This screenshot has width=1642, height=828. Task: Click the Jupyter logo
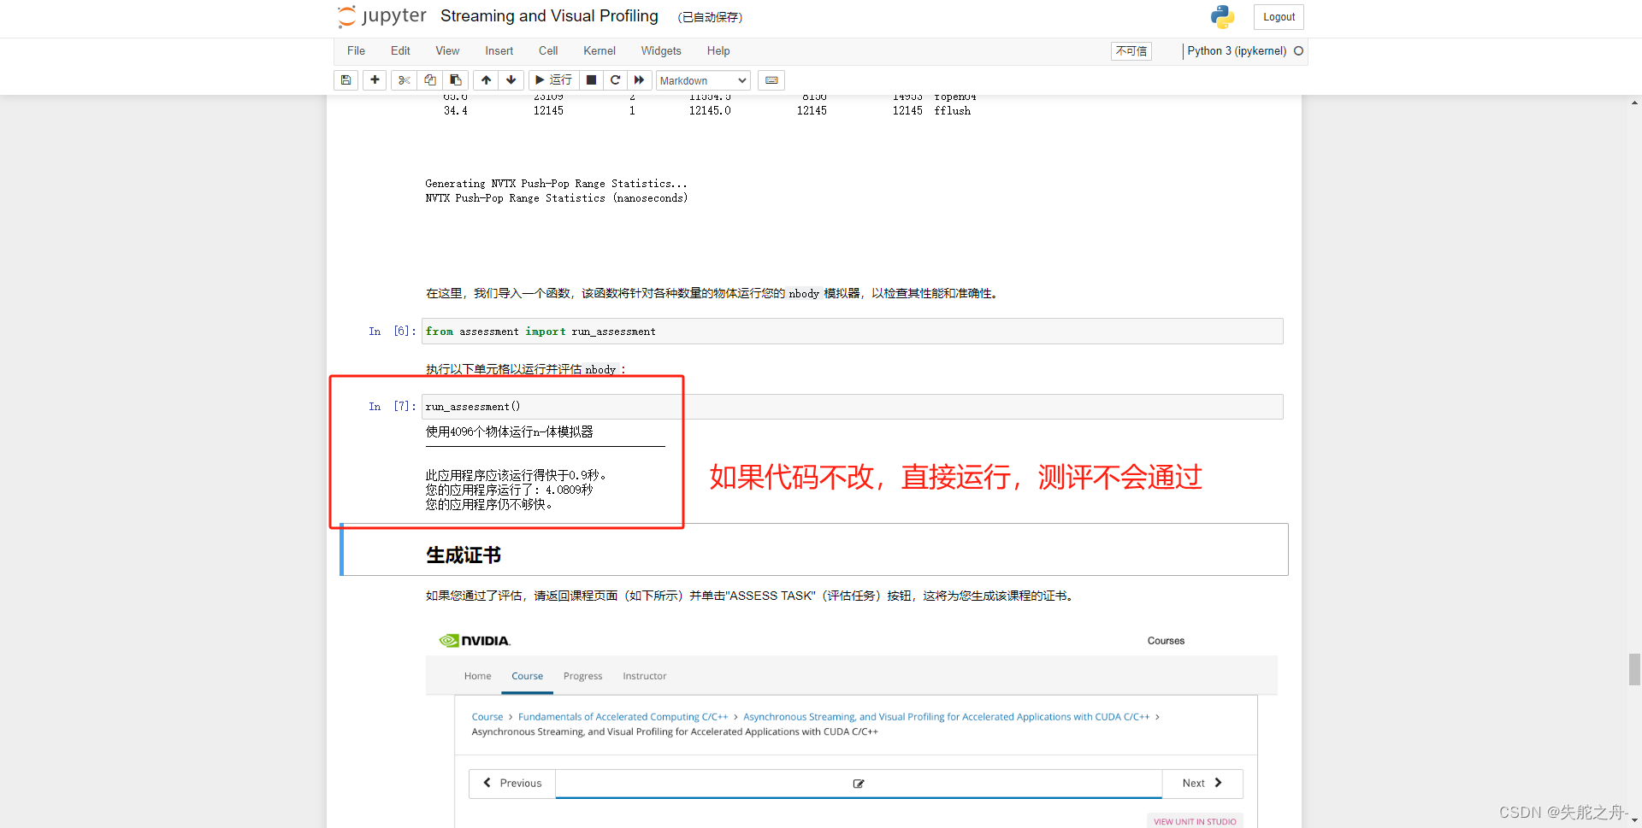[381, 16]
